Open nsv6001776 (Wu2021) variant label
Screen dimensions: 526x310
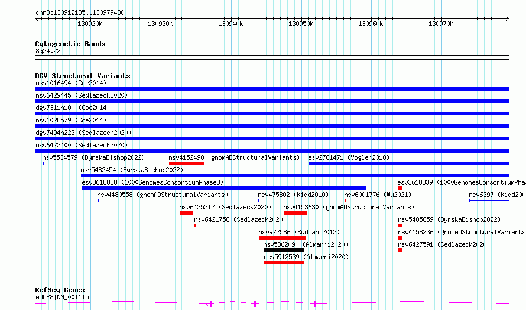(x=378, y=195)
